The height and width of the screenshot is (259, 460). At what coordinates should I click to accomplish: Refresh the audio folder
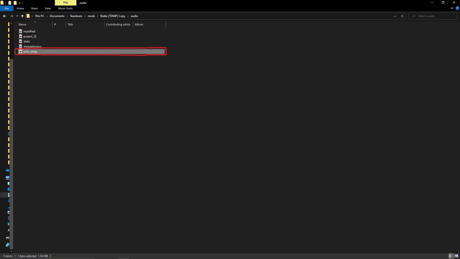[x=402, y=16]
